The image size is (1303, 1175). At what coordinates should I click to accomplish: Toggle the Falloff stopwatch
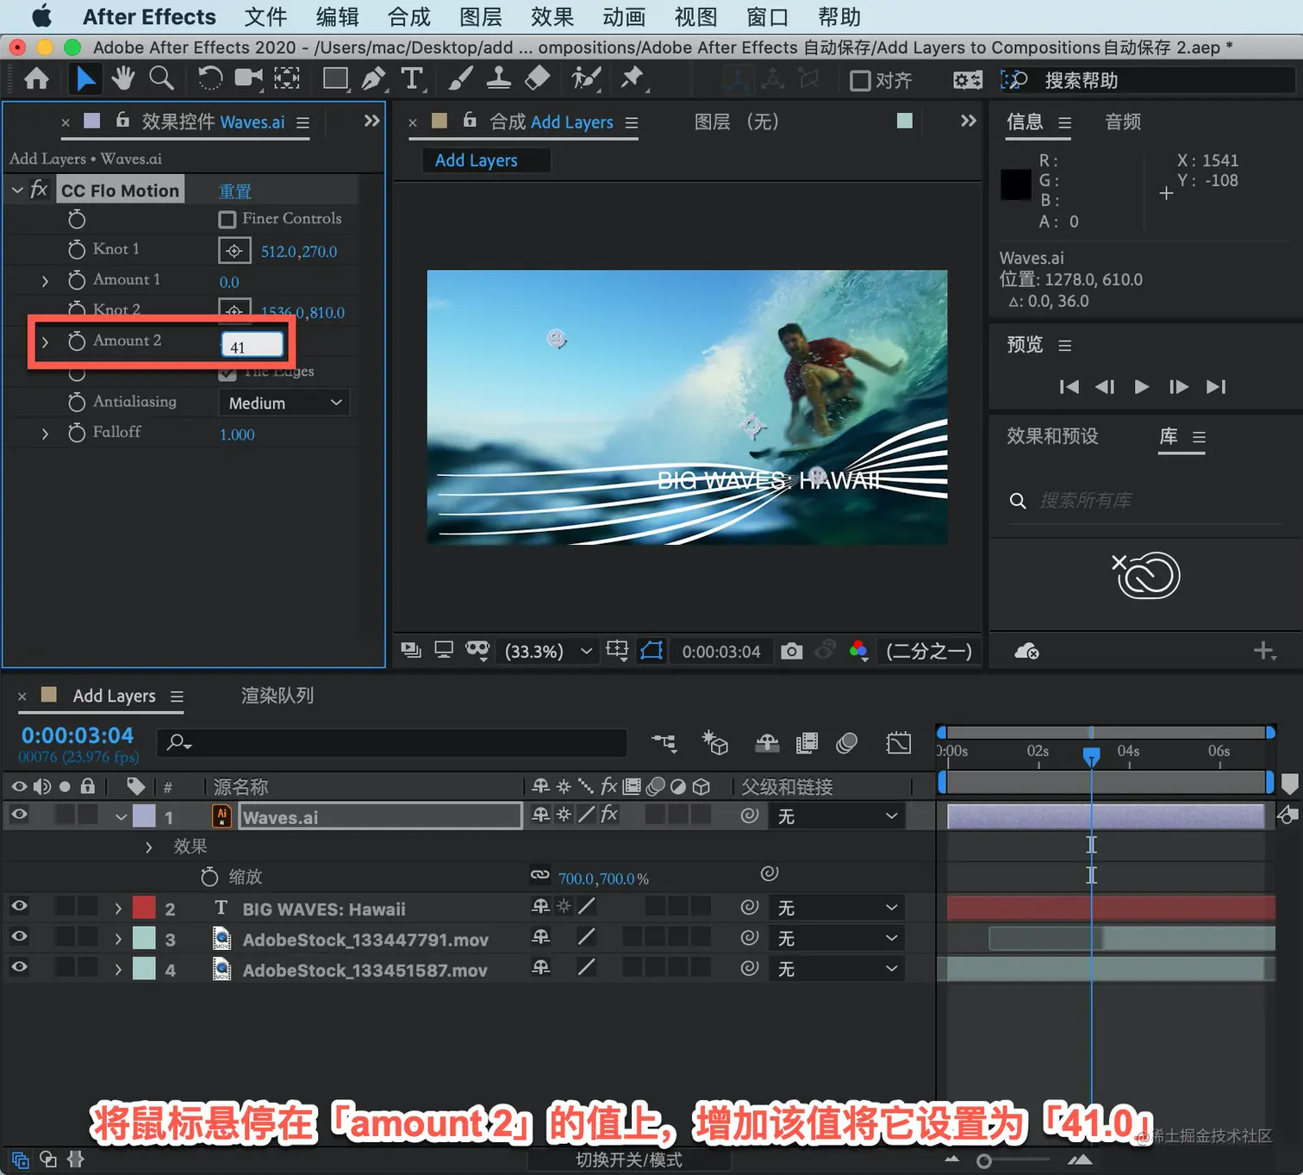click(x=77, y=433)
